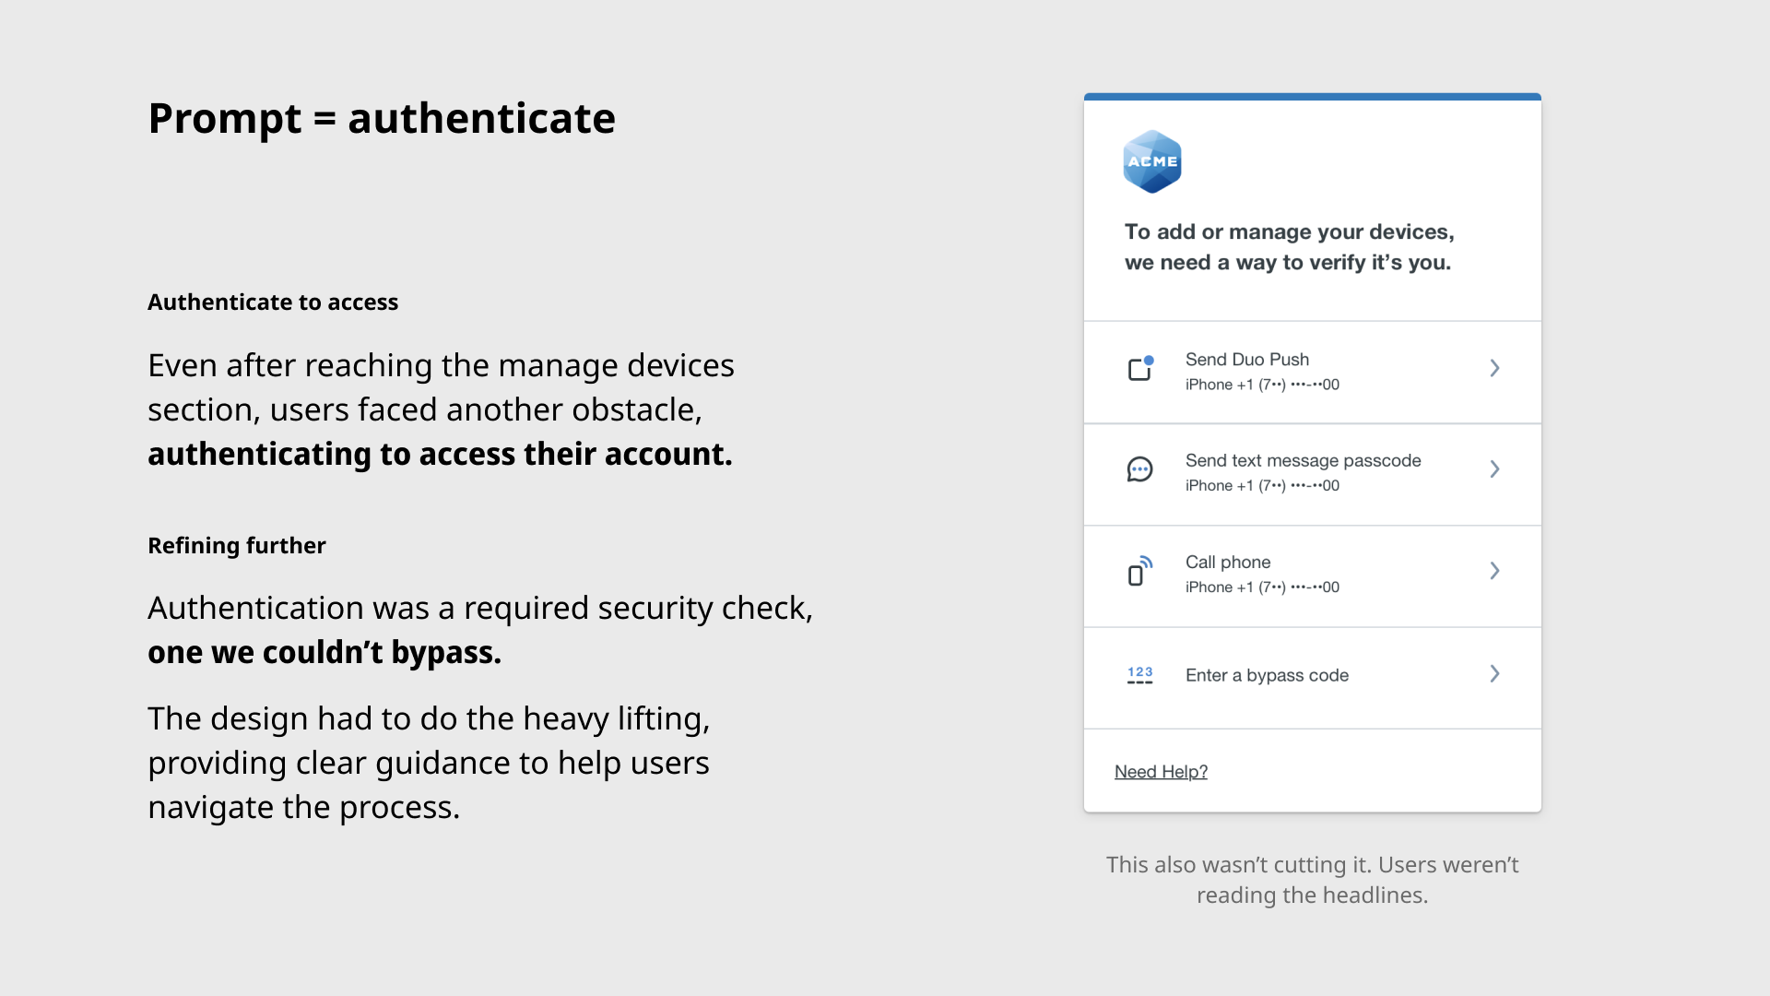Screen dimensions: 1770x996
Task: Click the Call phone ringing icon
Action: (x=1141, y=571)
